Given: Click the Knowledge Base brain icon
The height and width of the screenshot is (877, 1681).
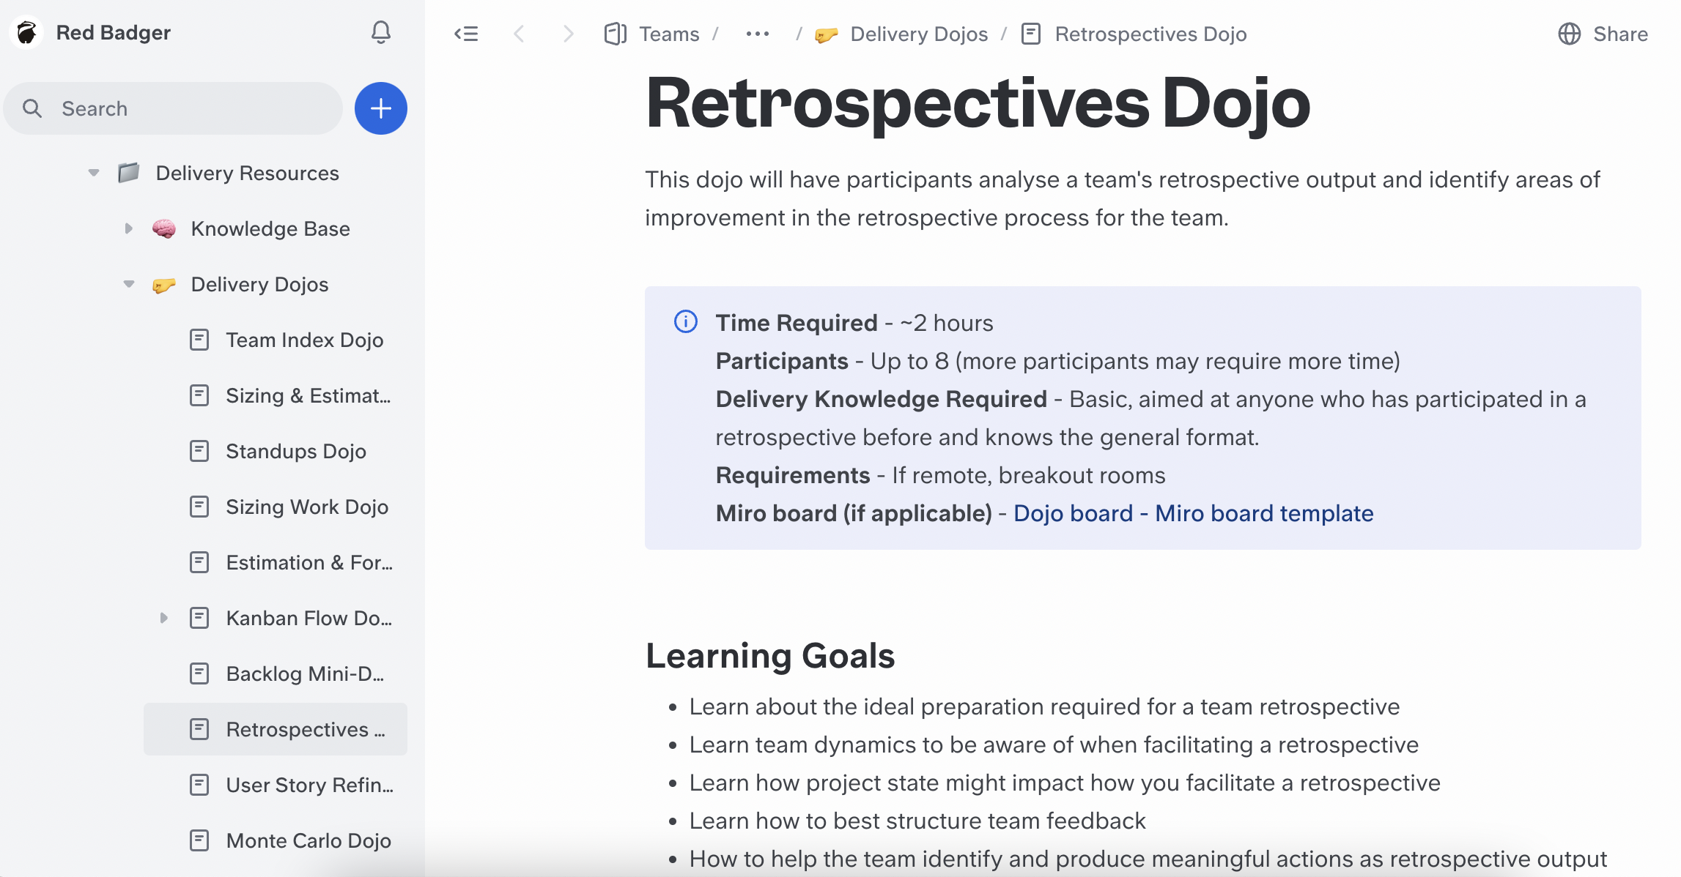Looking at the screenshot, I should click(x=164, y=228).
